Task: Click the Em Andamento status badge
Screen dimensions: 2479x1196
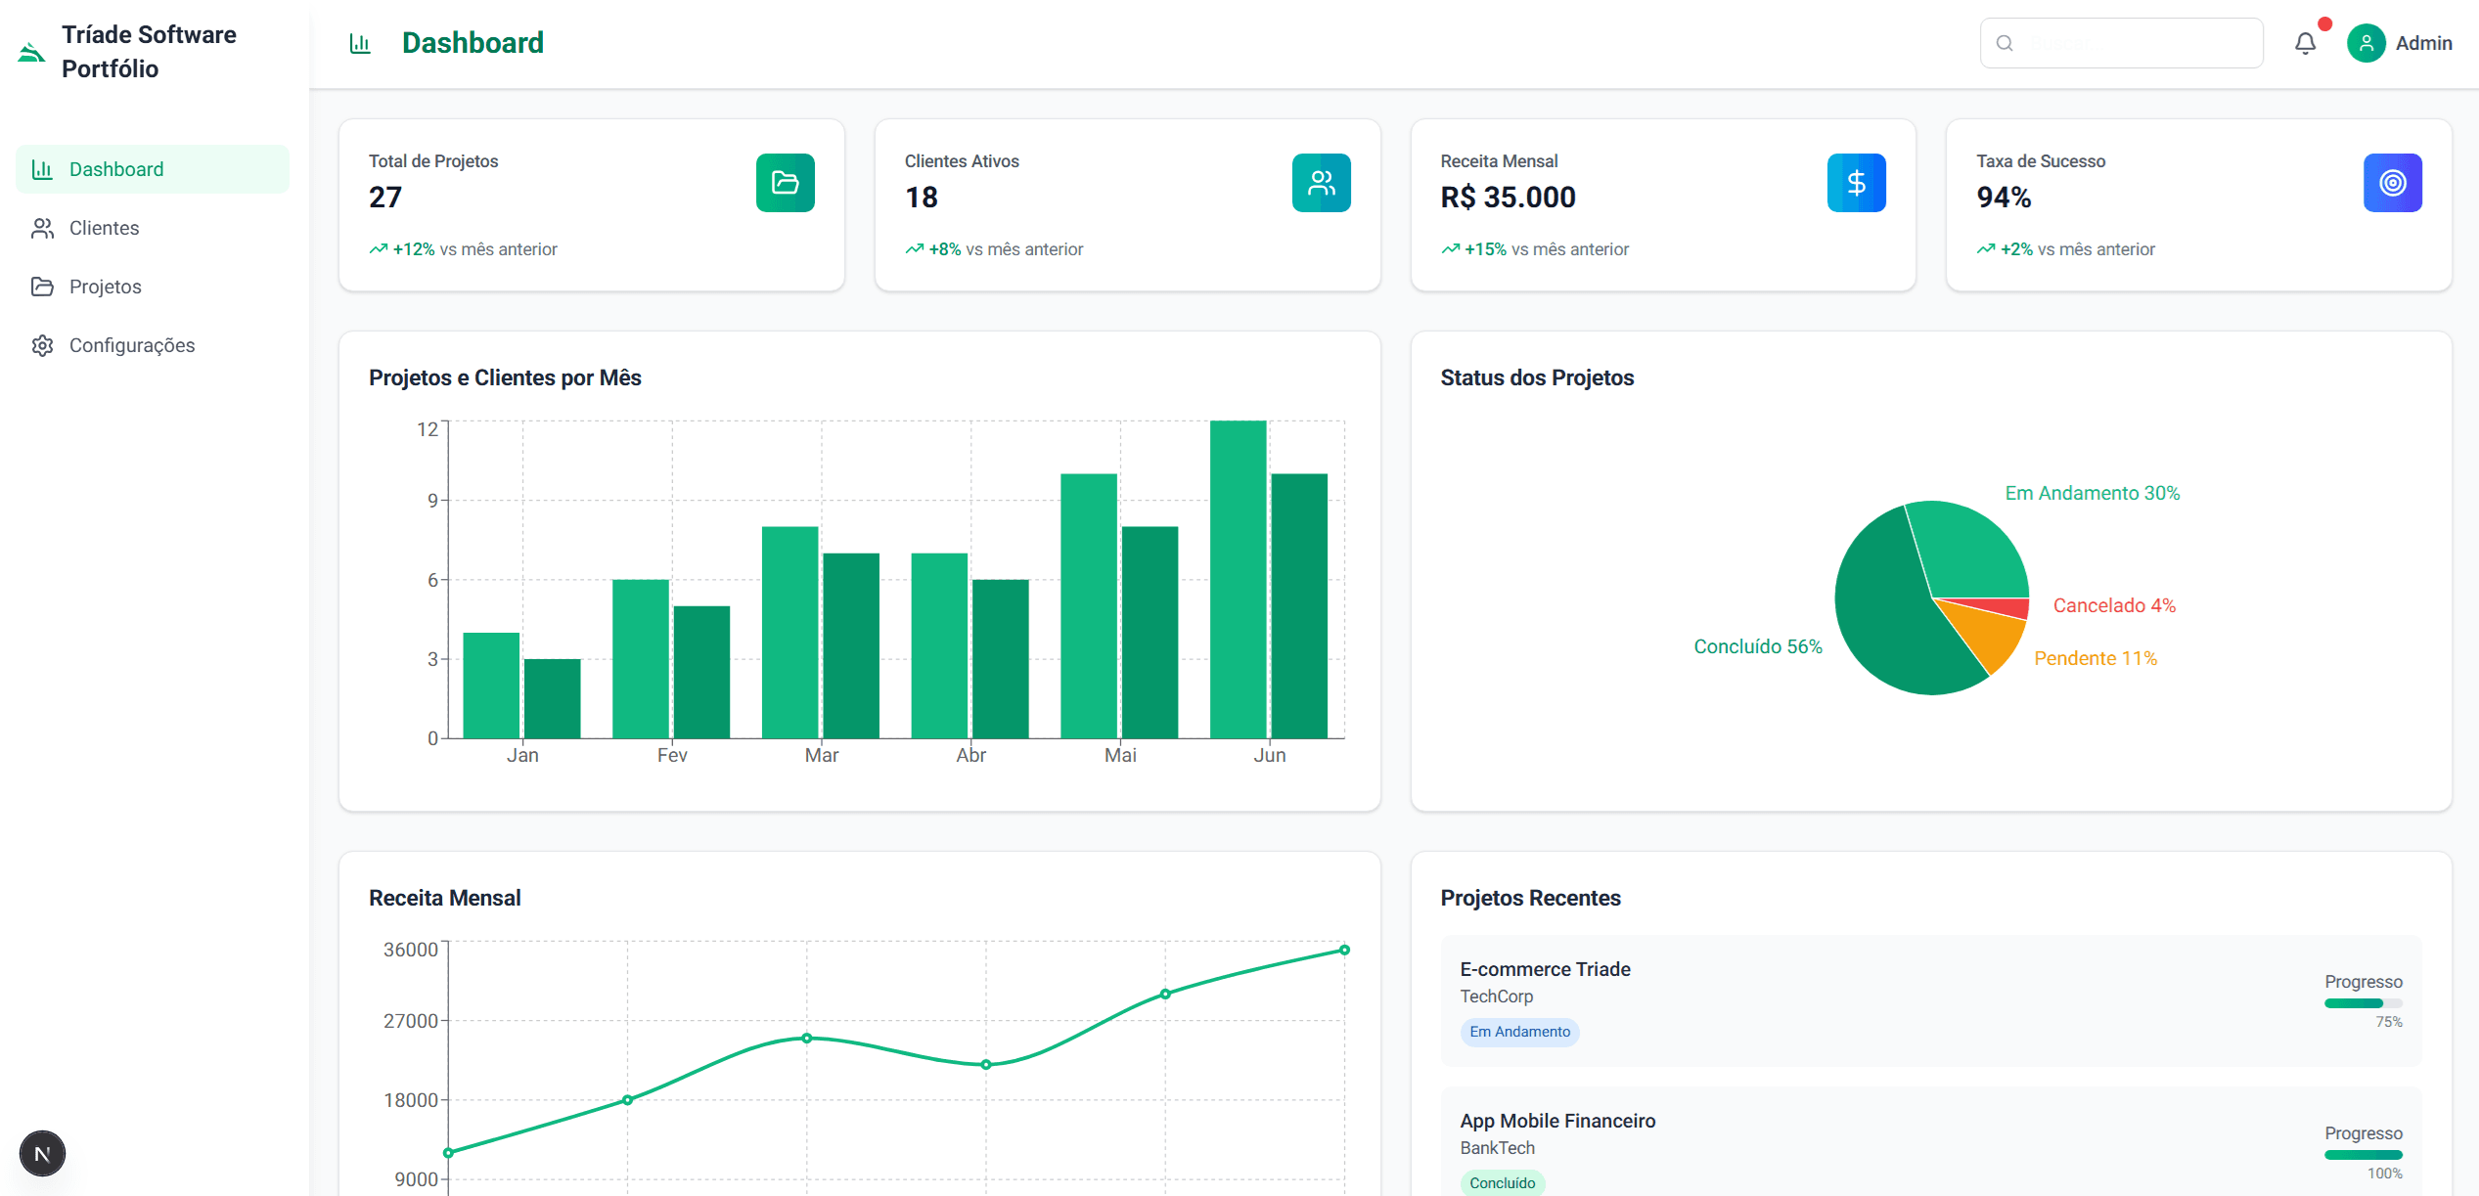Action: click(x=1519, y=1032)
